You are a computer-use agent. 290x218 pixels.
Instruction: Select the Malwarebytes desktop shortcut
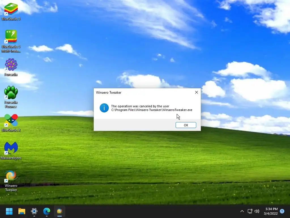click(x=11, y=150)
